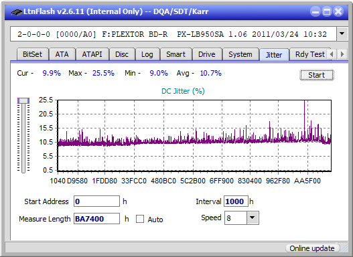
Task: Toggle the Auto checkbox
Action: pos(140,219)
